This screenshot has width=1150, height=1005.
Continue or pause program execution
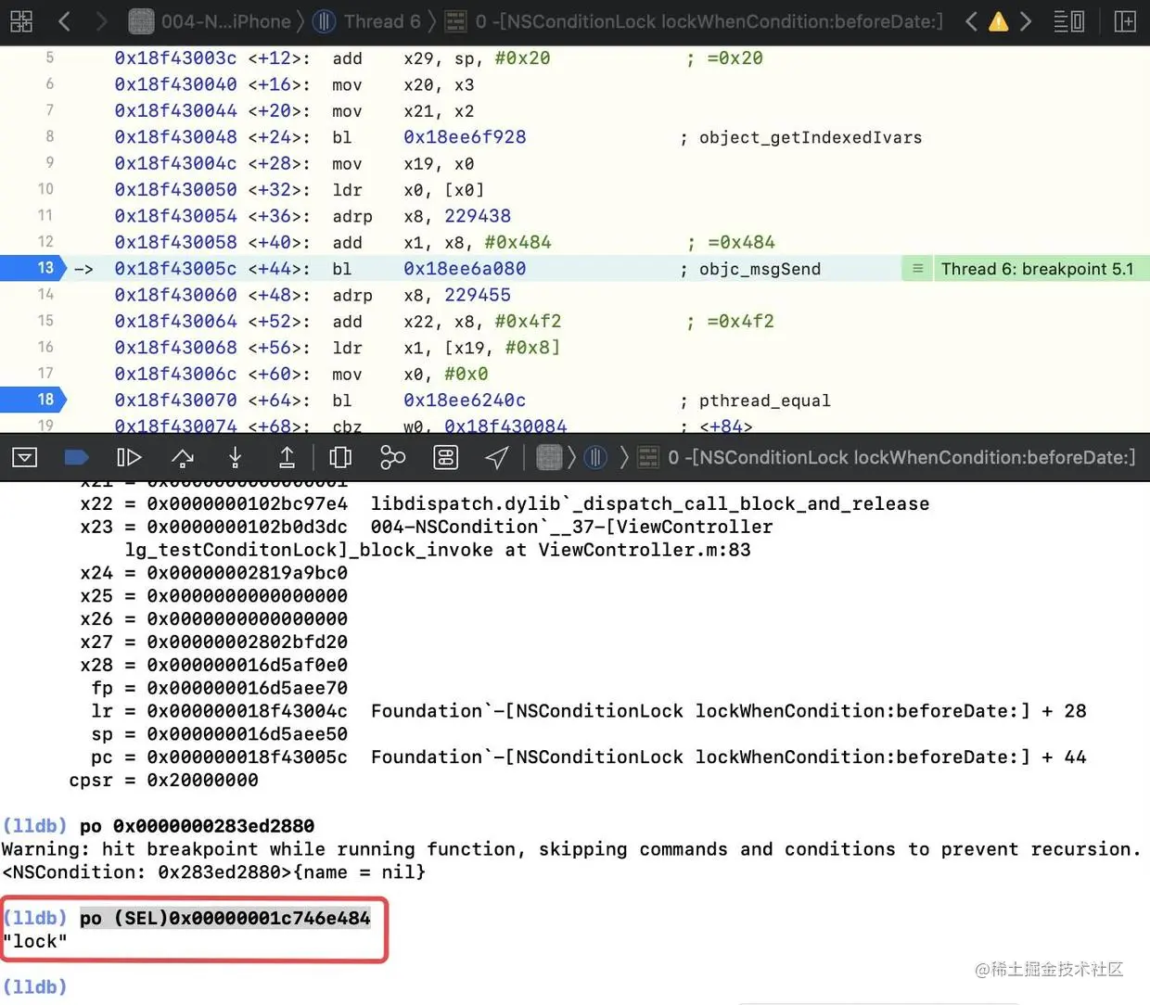pos(129,457)
